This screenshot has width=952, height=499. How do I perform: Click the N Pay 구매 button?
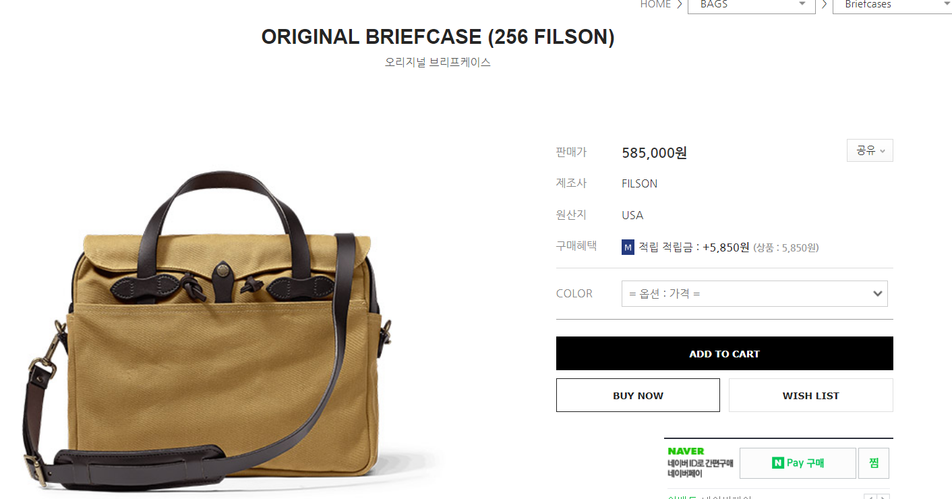798,463
